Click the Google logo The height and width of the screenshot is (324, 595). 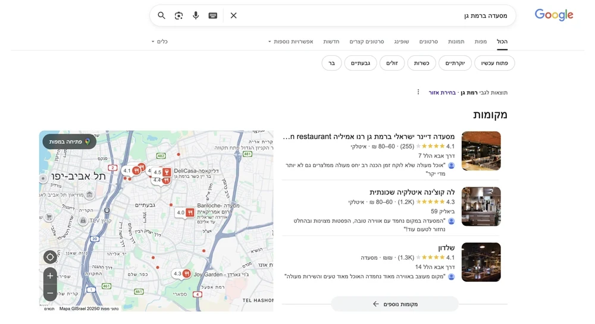554,15
